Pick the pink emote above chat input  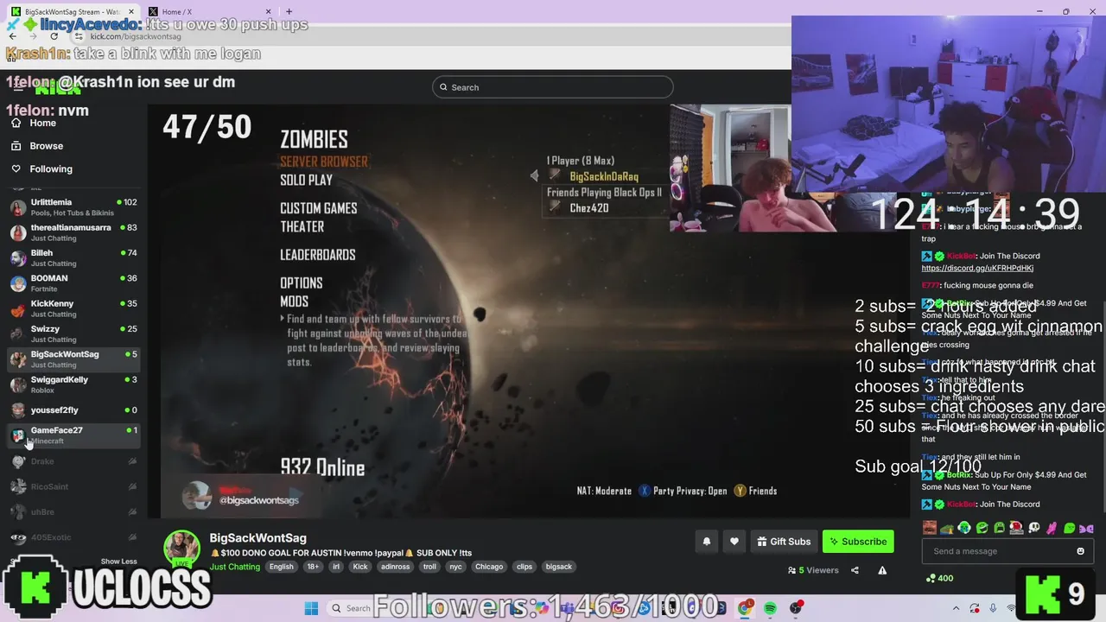1052,528
